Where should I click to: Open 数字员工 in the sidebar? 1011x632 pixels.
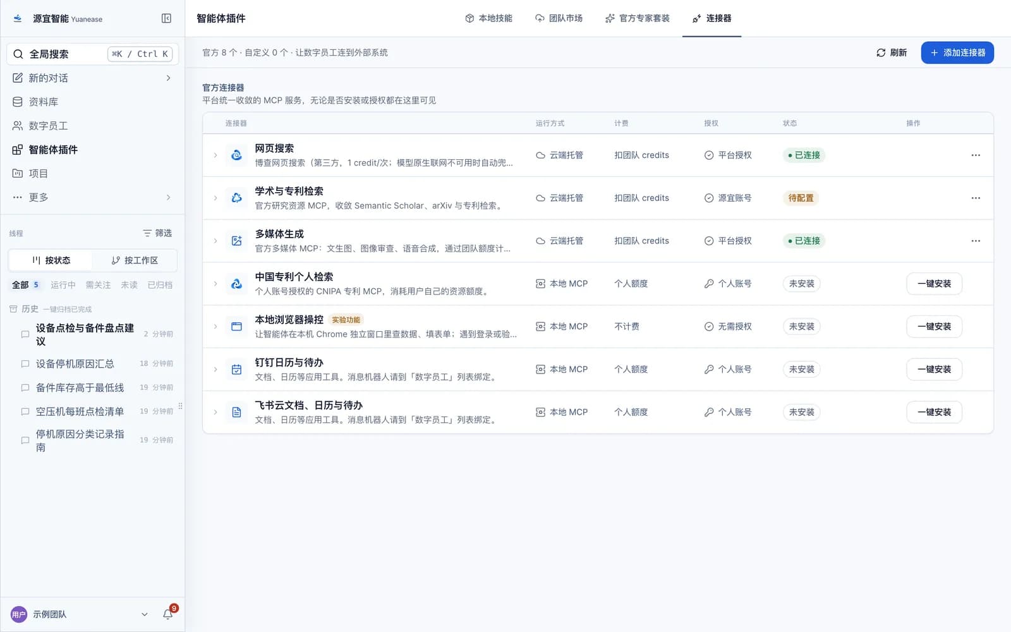pyautogui.click(x=92, y=126)
